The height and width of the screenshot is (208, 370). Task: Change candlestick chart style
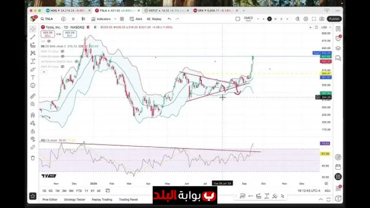point(83,19)
